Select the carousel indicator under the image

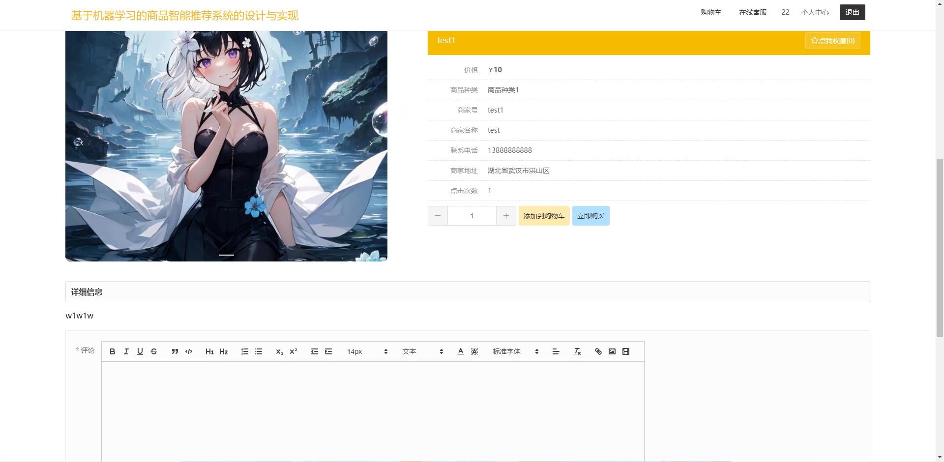[x=227, y=255]
